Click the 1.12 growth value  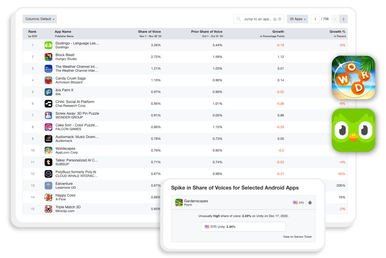281,57
